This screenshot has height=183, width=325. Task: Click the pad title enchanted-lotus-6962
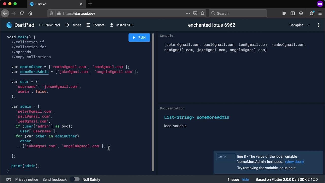(x=212, y=25)
